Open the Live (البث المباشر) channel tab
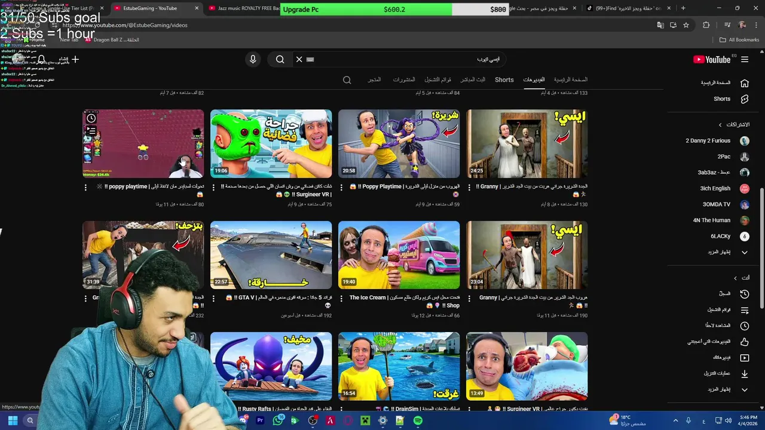The height and width of the screenshot is (430, 765). coord(473,80)
